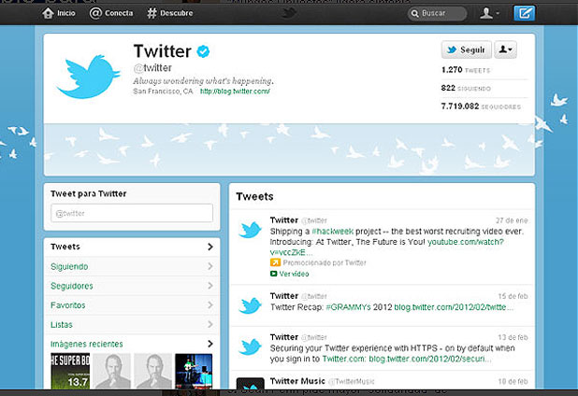578x396 pixels.
Task: Click into the Buscar search field
Action: click(x=437, y=13)
